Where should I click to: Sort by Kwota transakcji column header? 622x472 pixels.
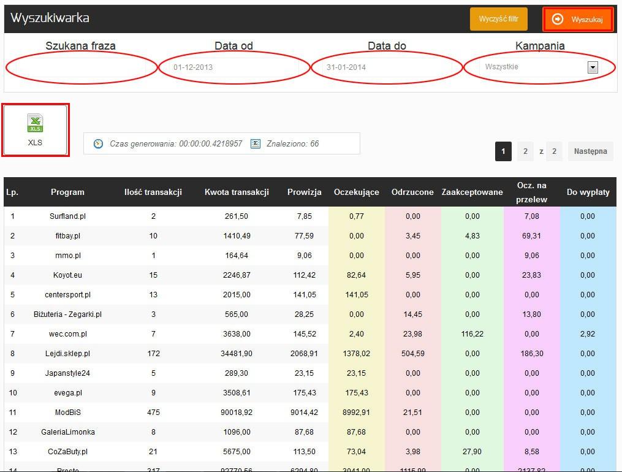coord(237,192)
